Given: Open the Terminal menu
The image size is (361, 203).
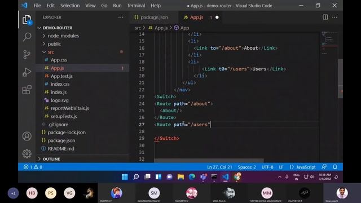Looking at the screenshot, I should coord(136,6).
